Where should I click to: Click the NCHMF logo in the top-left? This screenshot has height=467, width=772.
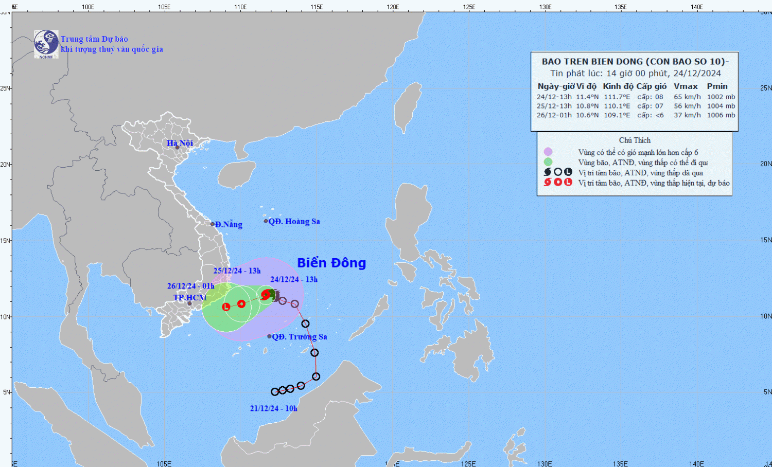46,44
